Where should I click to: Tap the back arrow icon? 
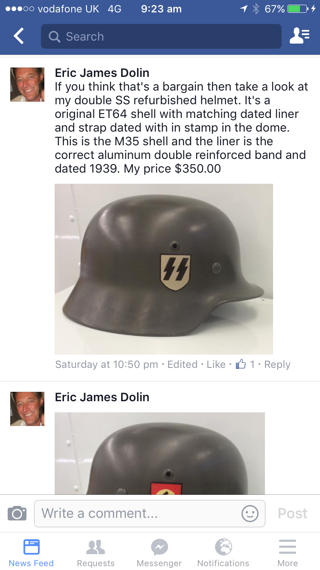19,36
